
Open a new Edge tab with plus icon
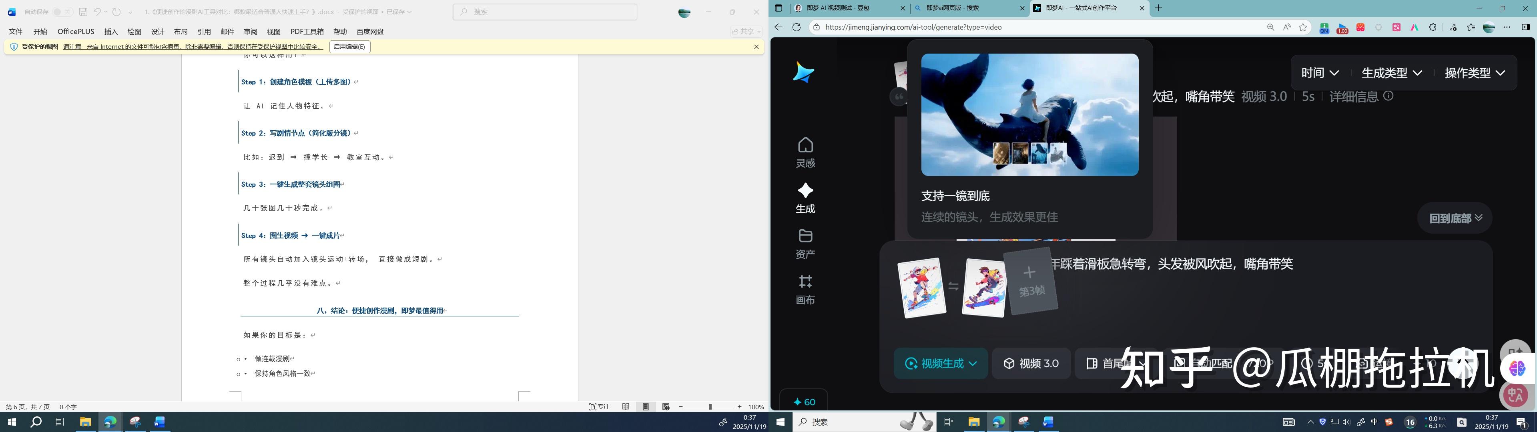tap(1158, 8)
